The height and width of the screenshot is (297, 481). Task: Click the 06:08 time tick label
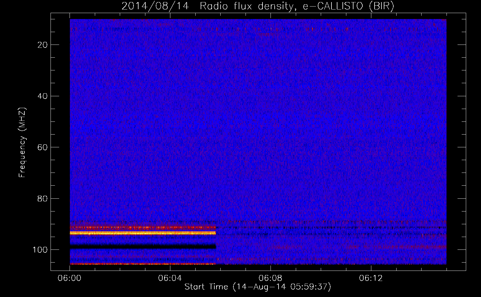coord(271,278)
